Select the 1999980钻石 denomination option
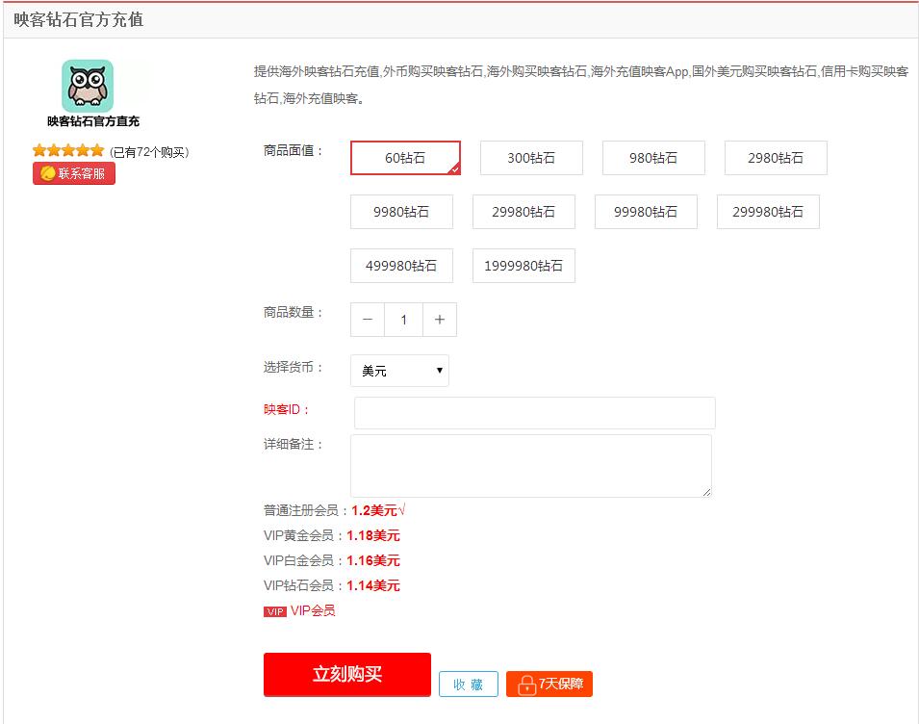This screenshot has height=724, width=919. (523, 266)
